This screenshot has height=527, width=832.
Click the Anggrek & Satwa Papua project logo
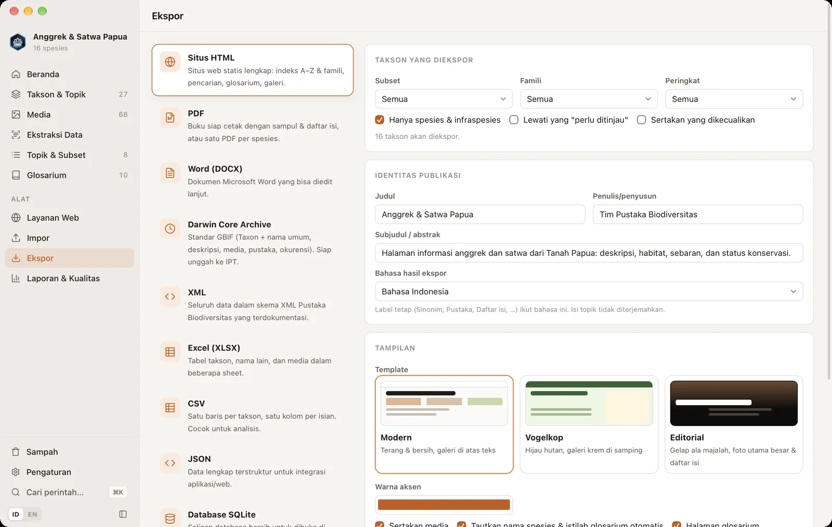[18, 42]
